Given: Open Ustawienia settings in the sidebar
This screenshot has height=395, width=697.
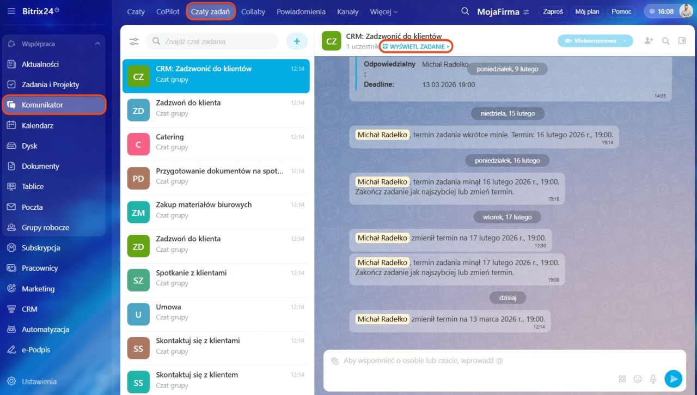Looking at the screenshot, I should (53, 381).
